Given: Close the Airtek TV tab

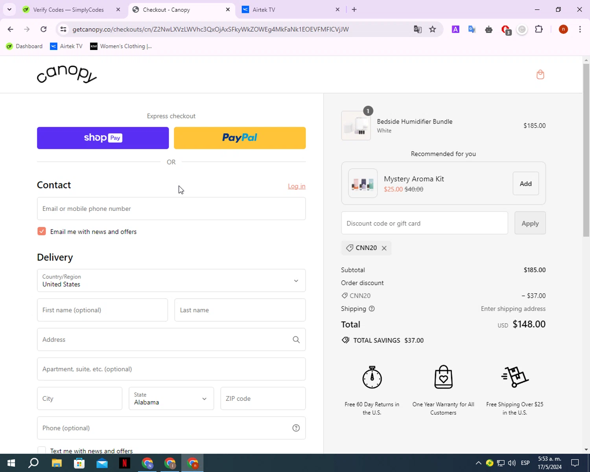Looking at the screenshot, I should click(x=337, y=9).
